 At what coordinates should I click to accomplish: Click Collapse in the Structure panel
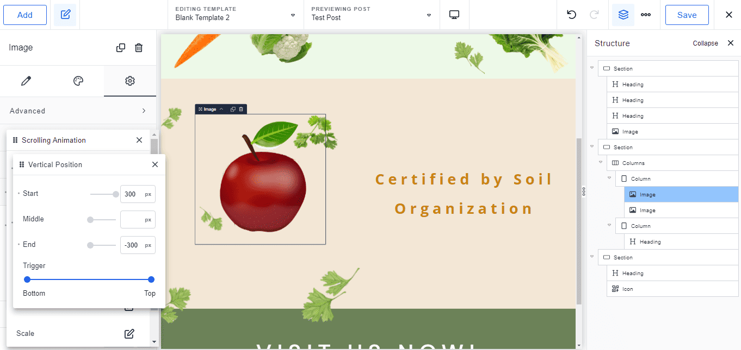coord(705,43)
